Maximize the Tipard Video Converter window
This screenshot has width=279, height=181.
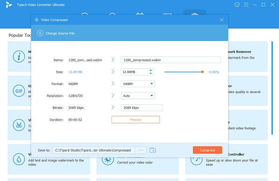point(263,5)
